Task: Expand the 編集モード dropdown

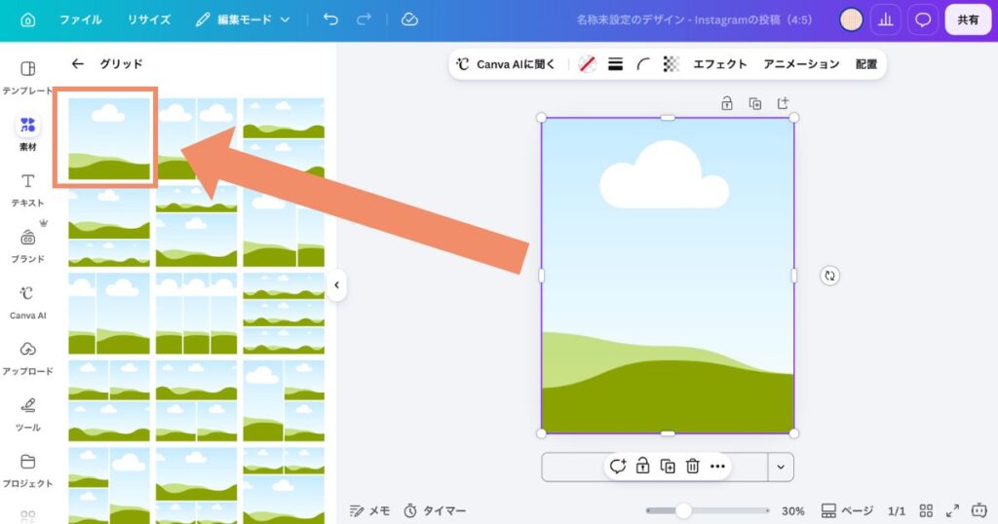Action: pyautogui.click(x=243, y=19)
